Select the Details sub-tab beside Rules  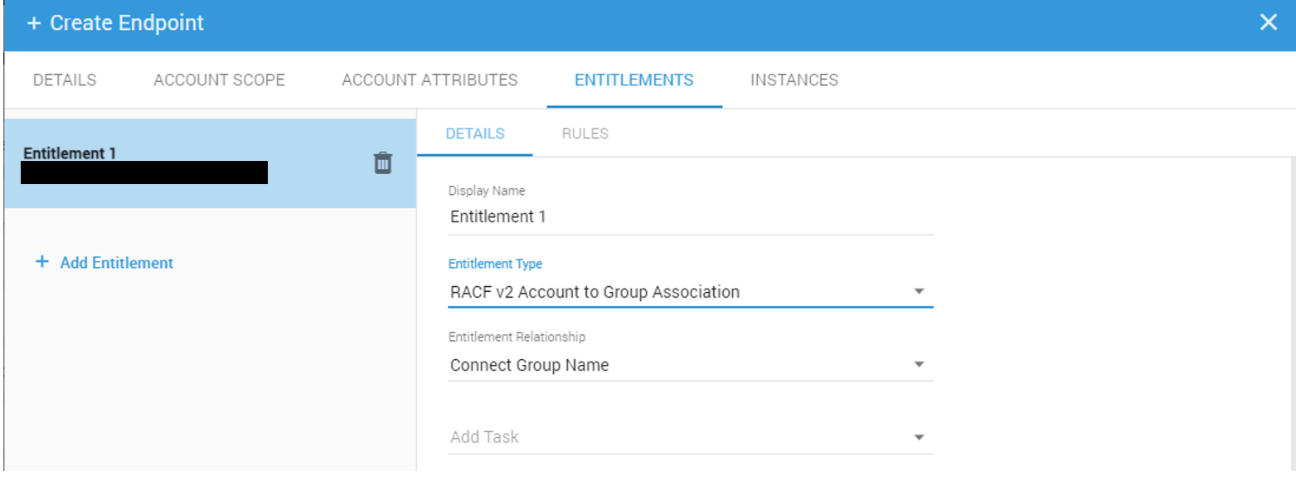click(474, 134)
